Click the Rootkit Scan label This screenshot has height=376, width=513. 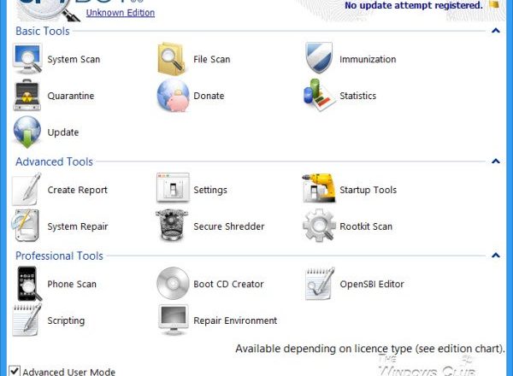click(x=366, y=226)
